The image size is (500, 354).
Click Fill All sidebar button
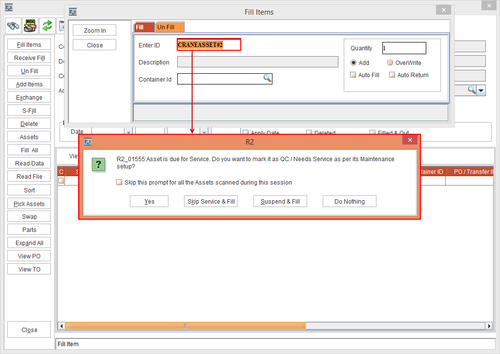[x=29, y=150]
